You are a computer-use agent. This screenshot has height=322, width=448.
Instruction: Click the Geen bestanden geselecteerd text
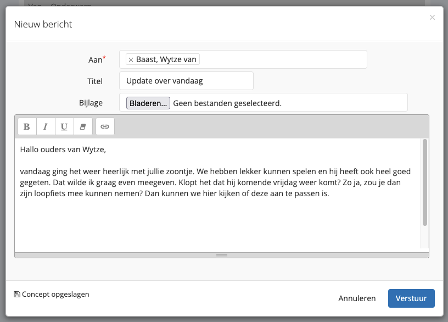click(227, 103)
